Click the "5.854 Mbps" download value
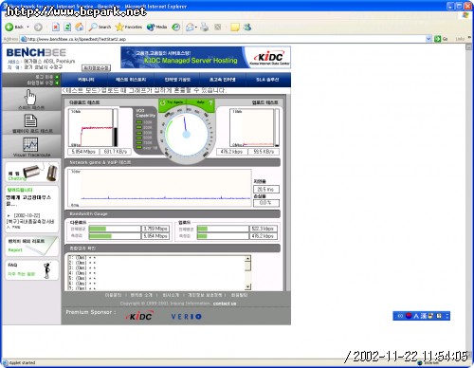 click(83, 152)
